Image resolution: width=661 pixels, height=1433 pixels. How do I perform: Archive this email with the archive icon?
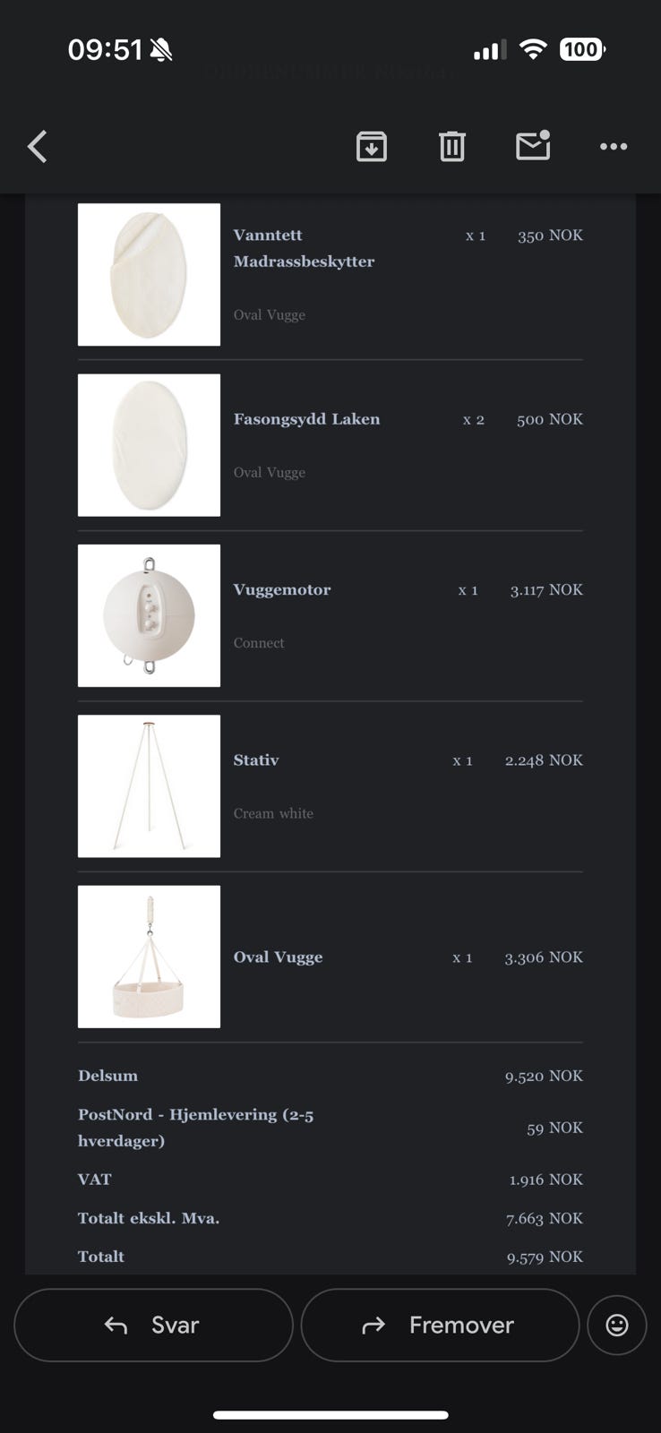tap(372, 146)
